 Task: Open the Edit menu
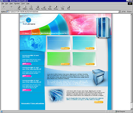pyautogui.click(x=7, y=3)
